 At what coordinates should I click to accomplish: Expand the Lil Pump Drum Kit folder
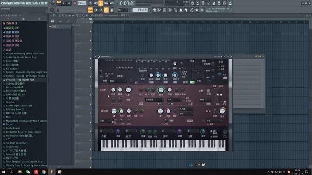15,109
